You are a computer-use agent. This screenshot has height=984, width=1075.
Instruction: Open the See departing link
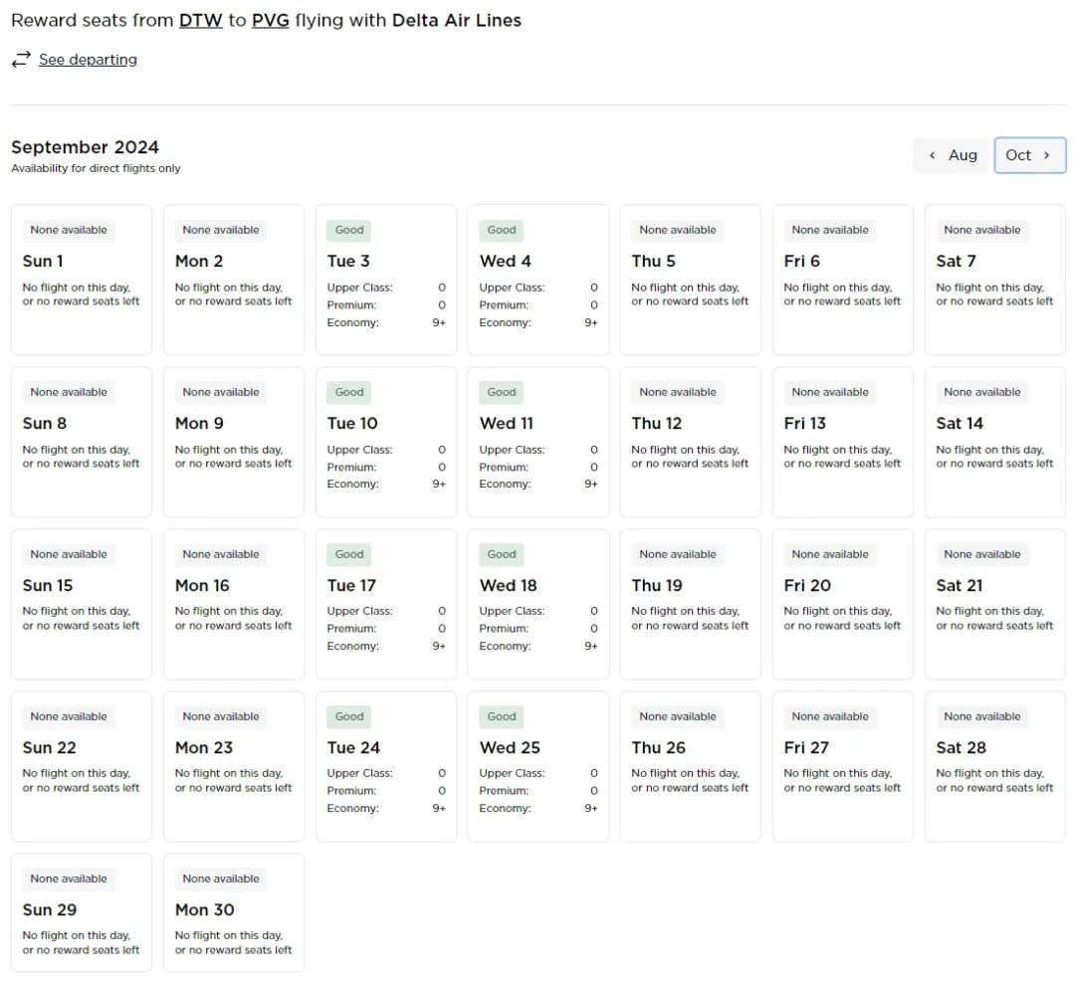point(88,60)
